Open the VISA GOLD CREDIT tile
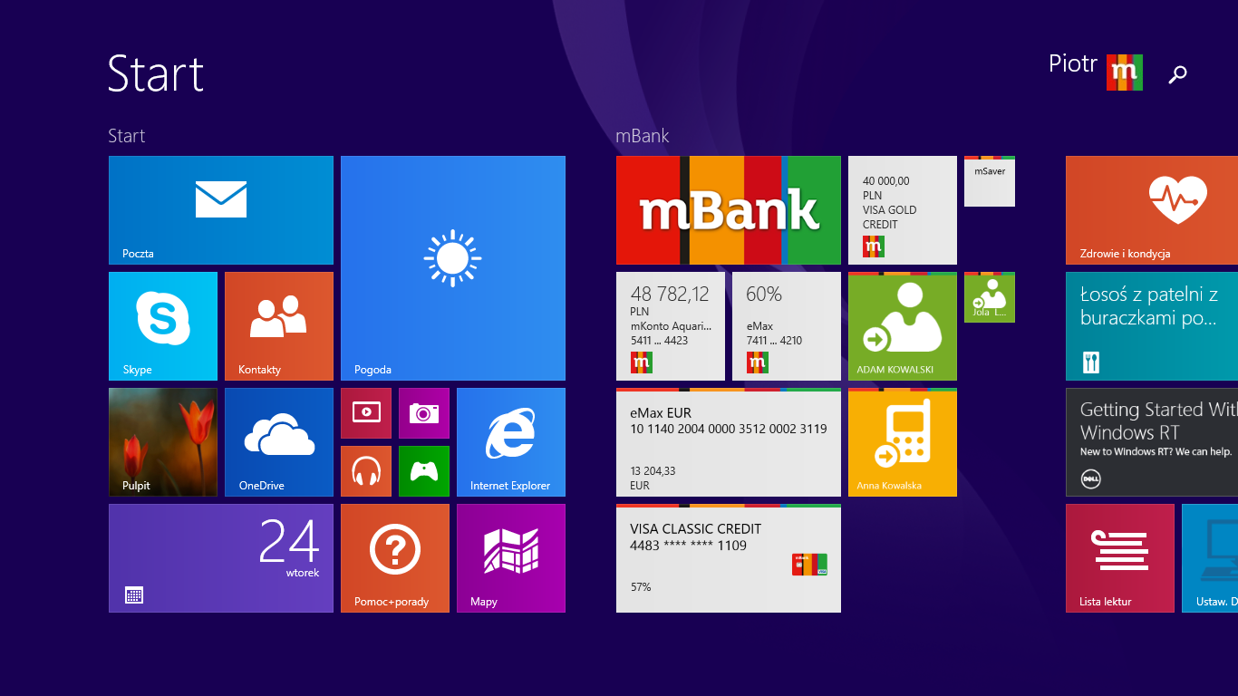1238x696 pixels. click(903, 210)
